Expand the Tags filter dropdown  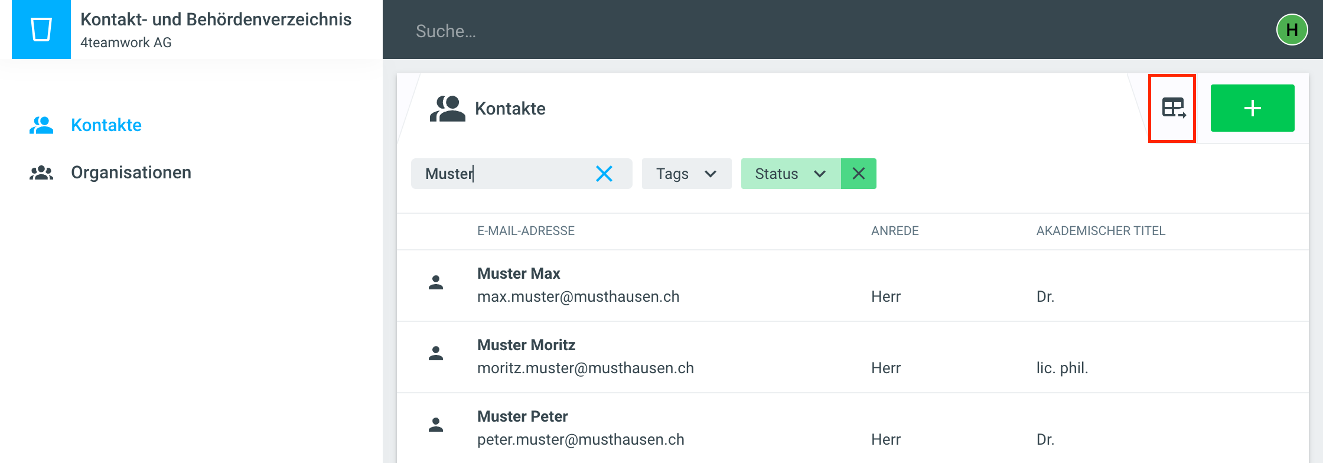tap(686, 174)
